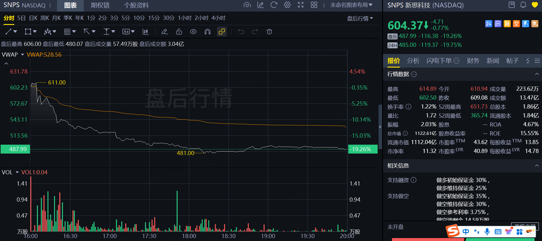The width and height of the screenshot is (542, 241).
Task: Click the yellow 融 margin badge
Action: point(507,24)
